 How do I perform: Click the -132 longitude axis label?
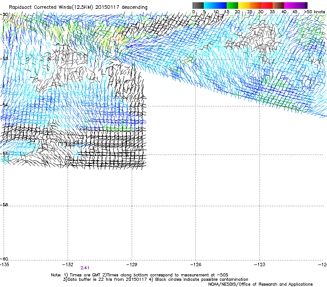coord(68,264)
